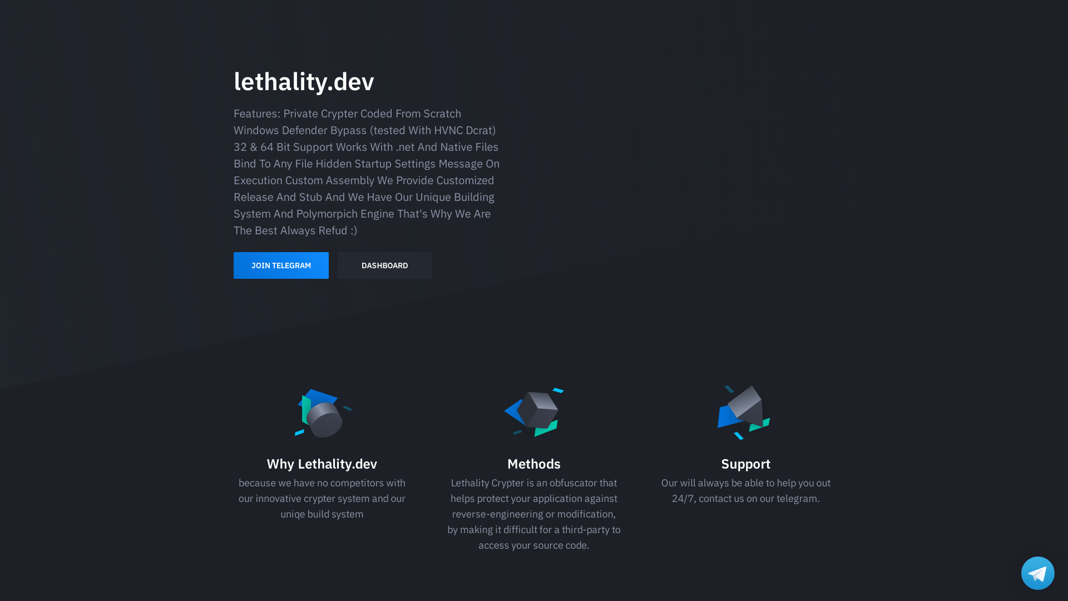Click the Methods heading

point(534,464)
